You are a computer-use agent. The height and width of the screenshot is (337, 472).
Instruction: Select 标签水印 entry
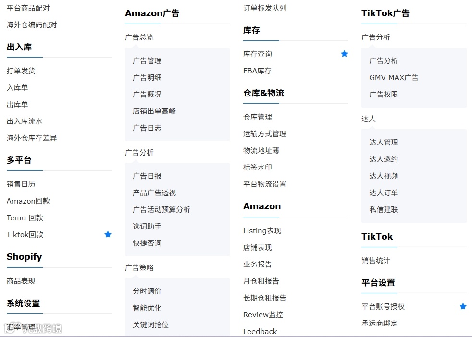pos(257,168)
